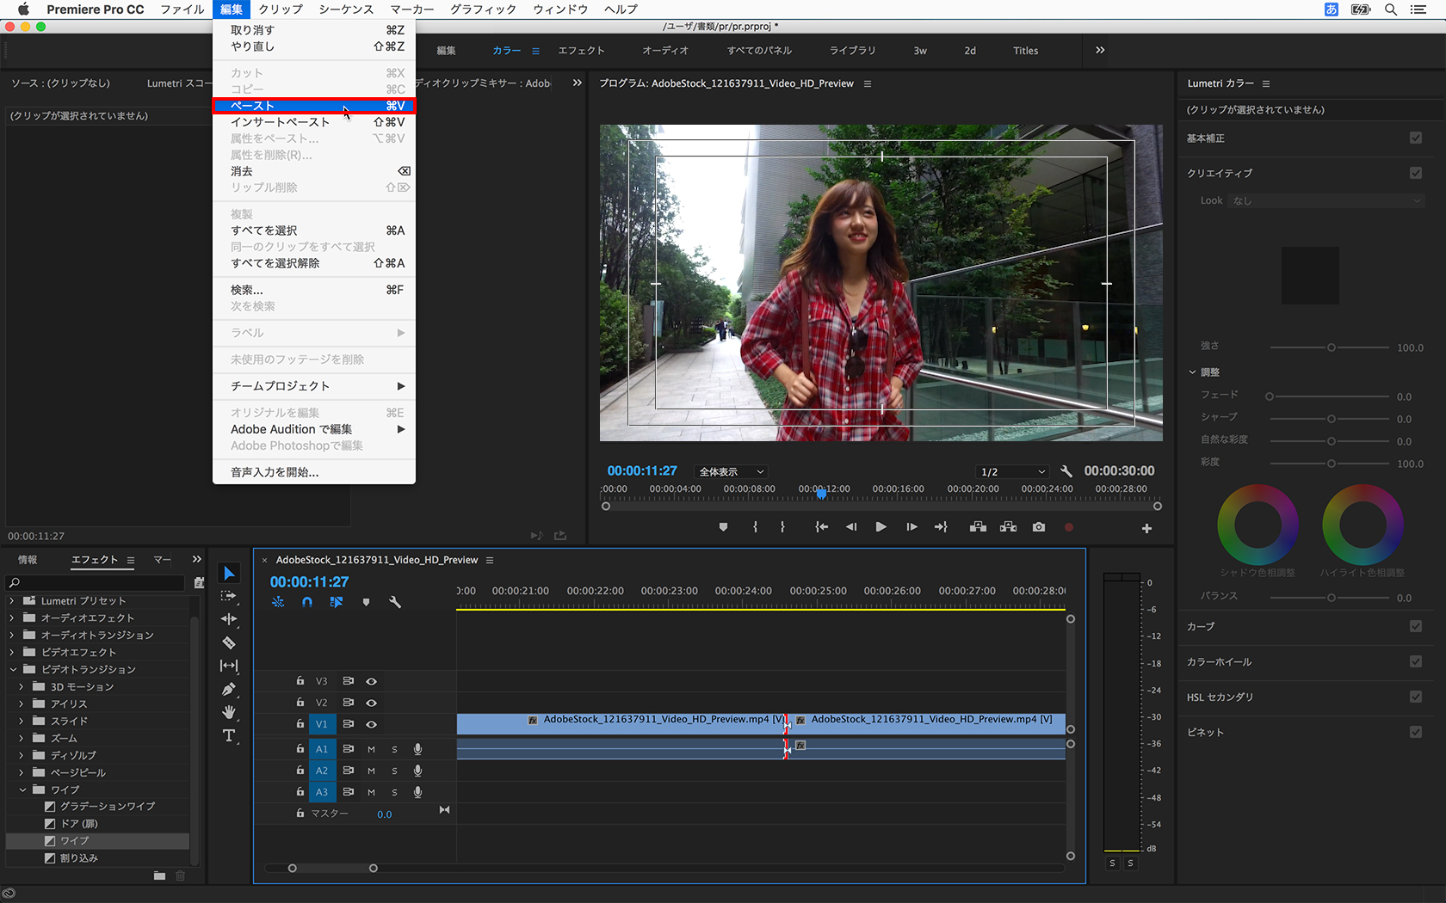Toggle the 基本補正 checkbox
Image resolution: width=1446 pixels, height=903 pixels.
click(1416, 138)
